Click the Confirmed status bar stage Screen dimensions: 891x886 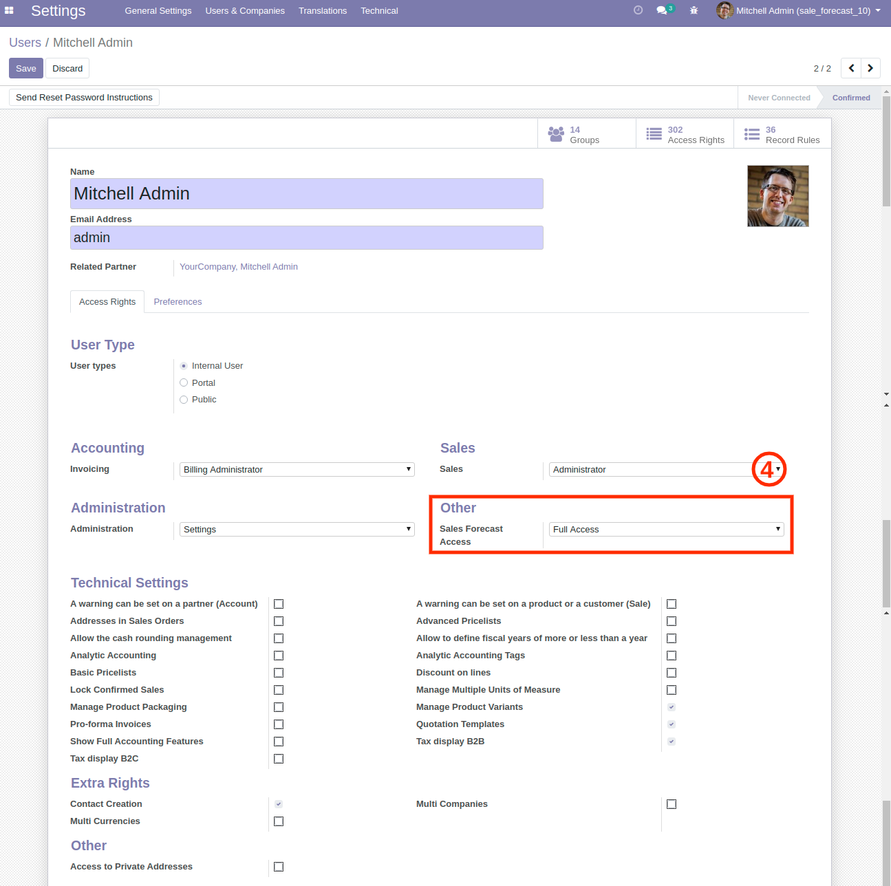click(x=850, y=98)
